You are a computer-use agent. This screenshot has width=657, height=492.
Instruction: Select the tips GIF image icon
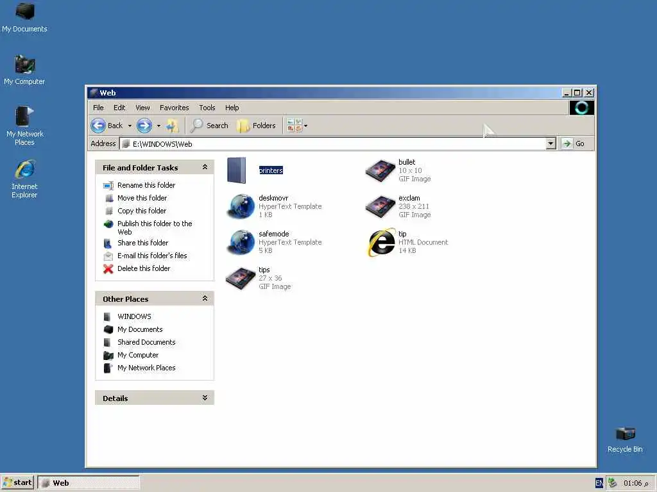(240, 278)
